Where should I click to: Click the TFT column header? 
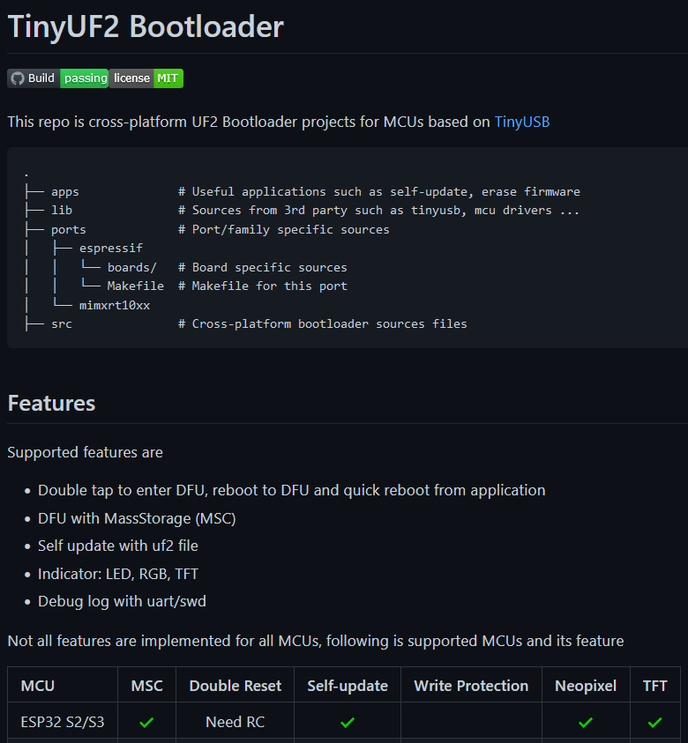654,686
